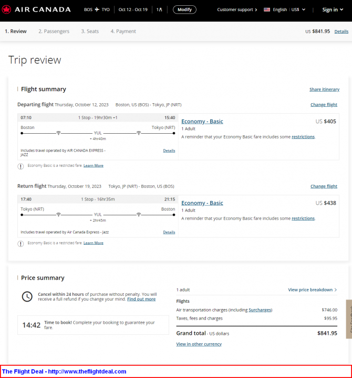
Task: Click the 14:42 booking countdown timer
Action: coord(32,325)
